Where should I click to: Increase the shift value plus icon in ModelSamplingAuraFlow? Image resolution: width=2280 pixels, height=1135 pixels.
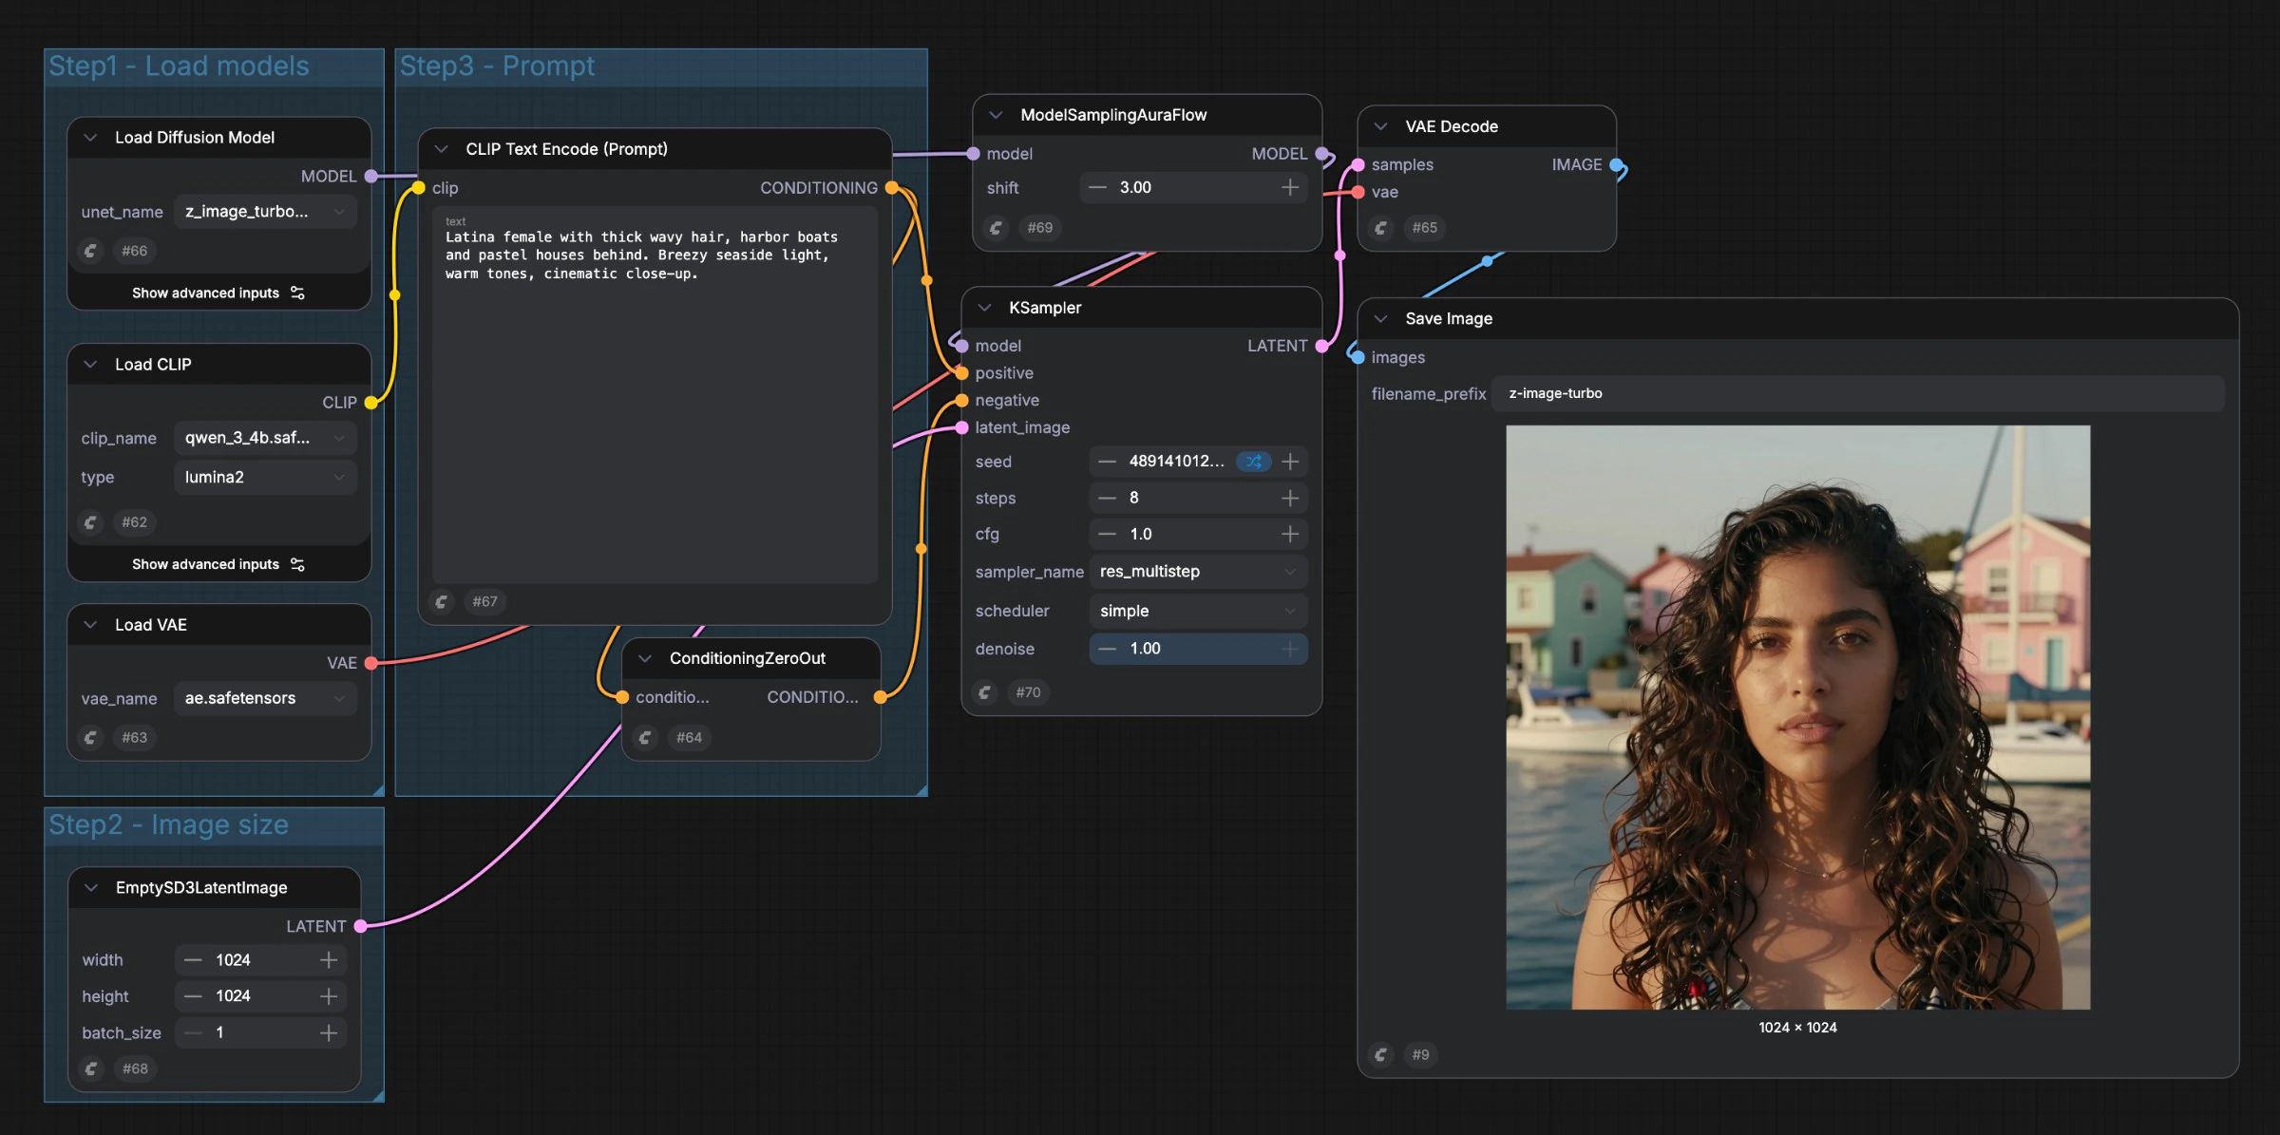pyautogui.click(x=1290, y=187)
